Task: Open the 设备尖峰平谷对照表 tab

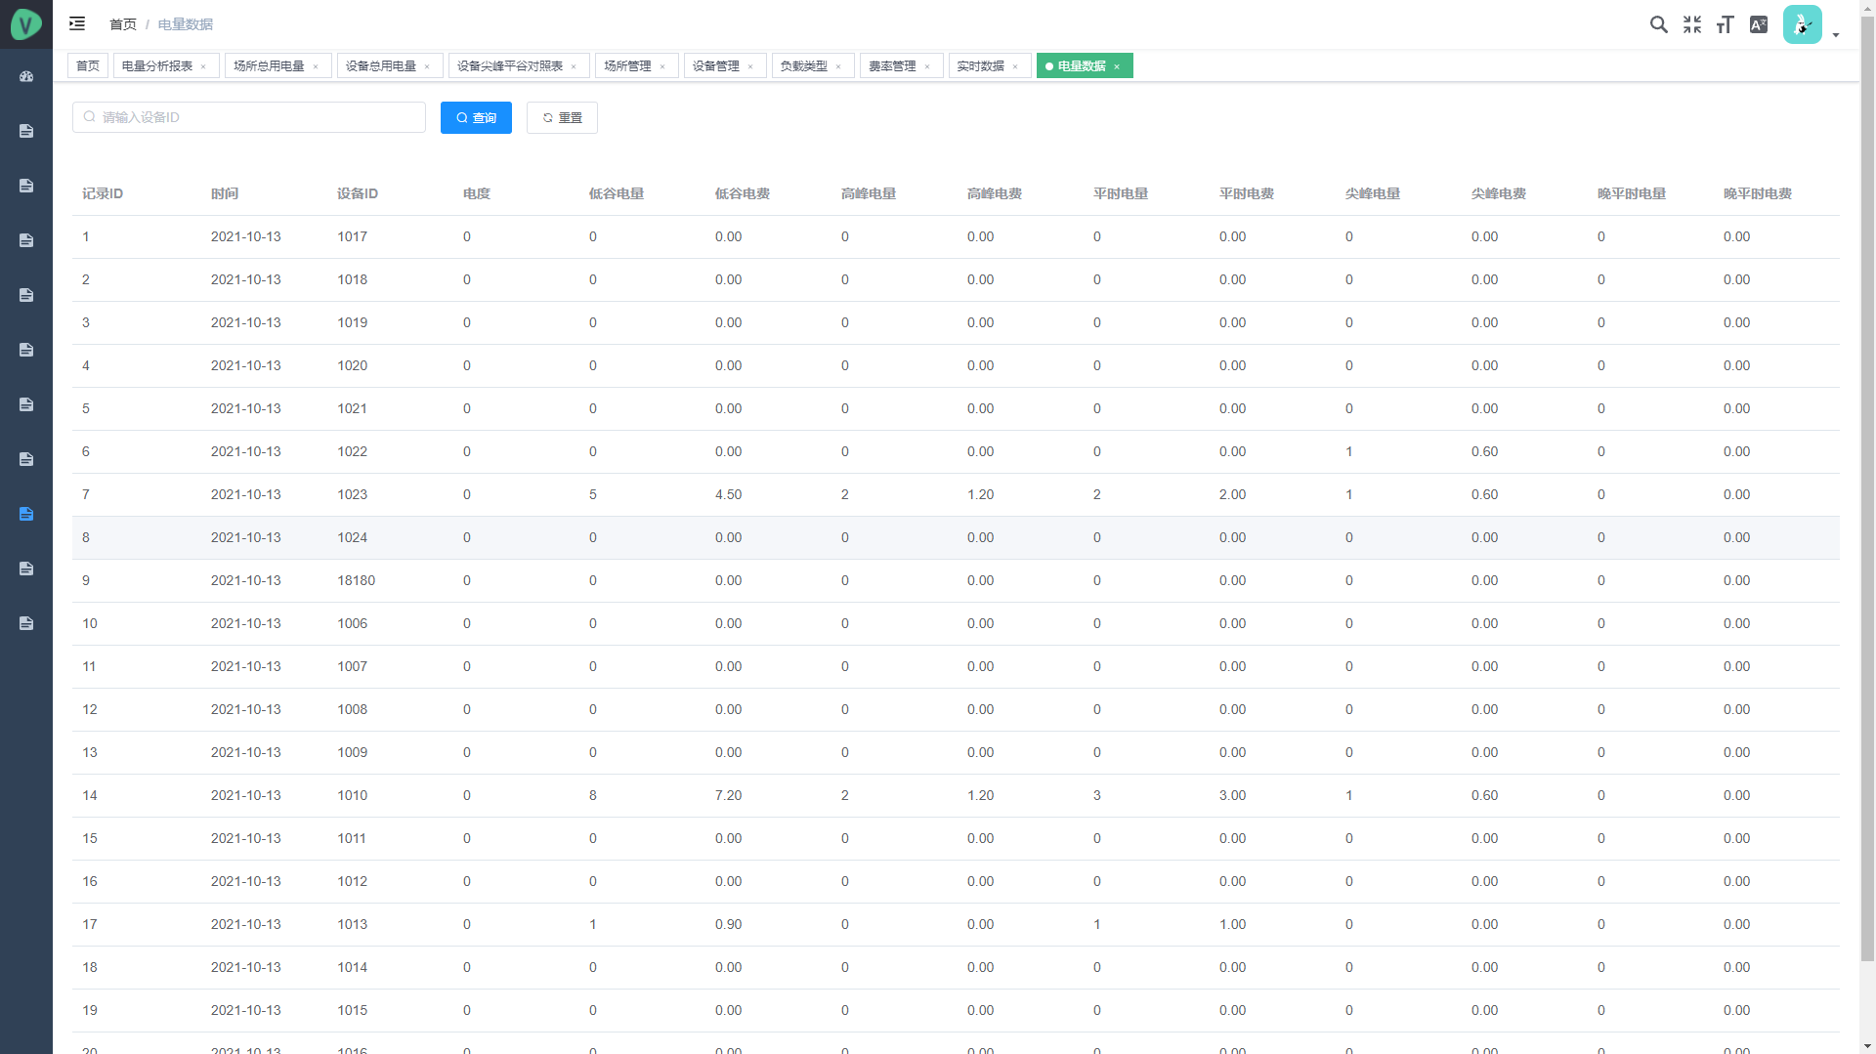Action: (510, 66)
